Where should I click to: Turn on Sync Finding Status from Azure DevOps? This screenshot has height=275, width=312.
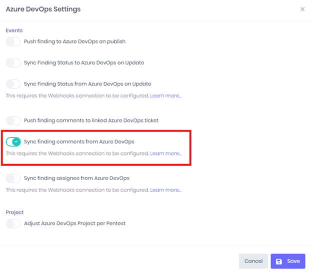coord(13,84)
